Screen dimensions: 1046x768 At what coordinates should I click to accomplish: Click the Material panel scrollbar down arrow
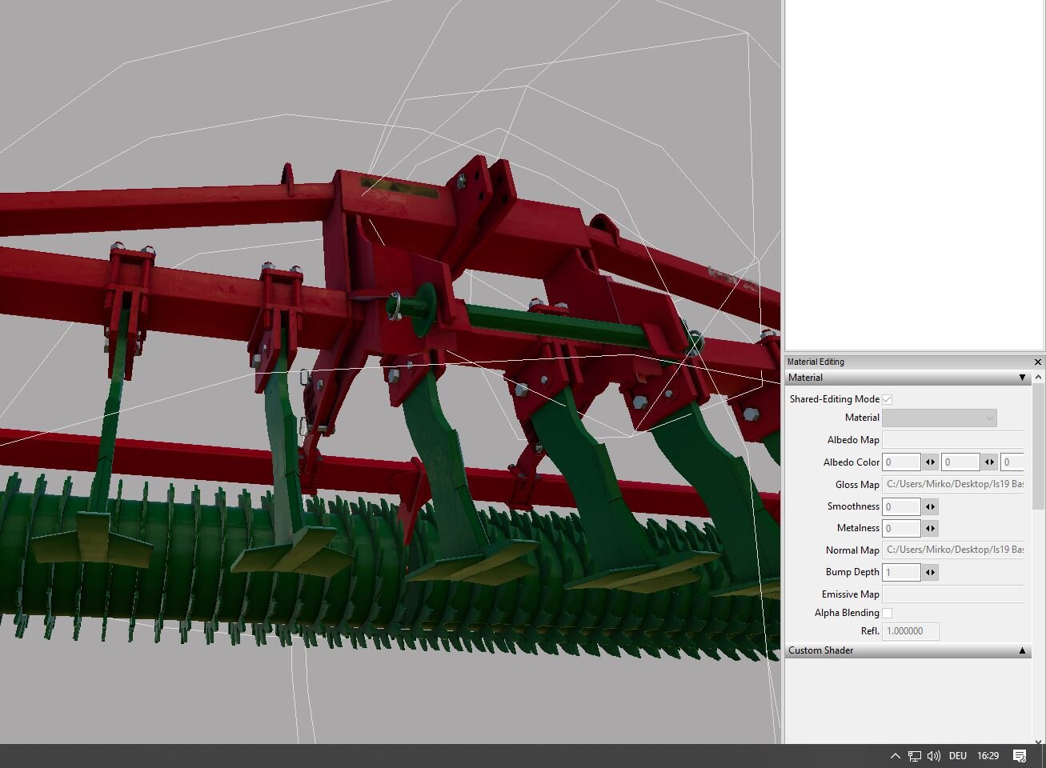1039,741
